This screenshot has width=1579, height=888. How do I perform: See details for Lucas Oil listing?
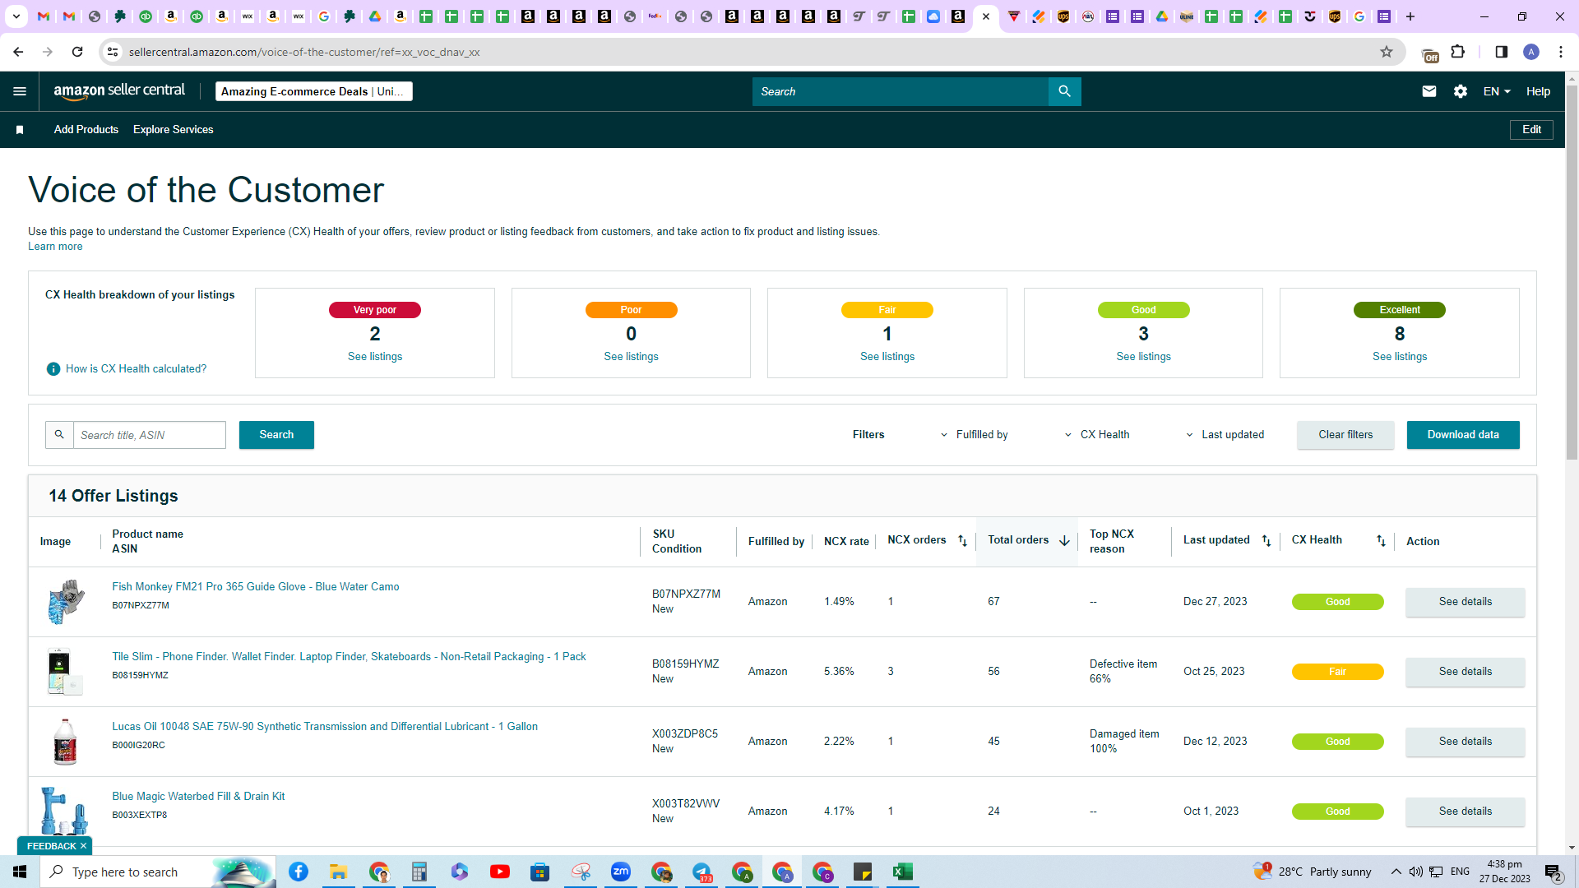point(1465,742)
